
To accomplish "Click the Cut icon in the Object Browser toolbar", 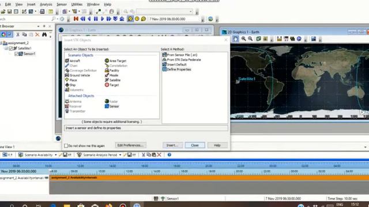I will coord(18,34).
